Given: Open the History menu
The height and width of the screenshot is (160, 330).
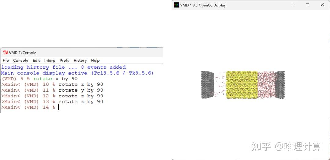Looking at the screenshot, I should click(x=80, y=60).
